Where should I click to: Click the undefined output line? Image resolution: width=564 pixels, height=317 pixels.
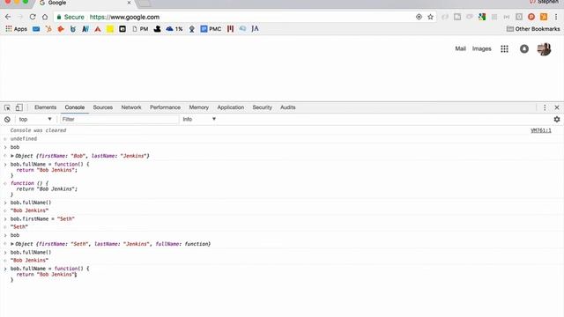click(x=24, y=139)
